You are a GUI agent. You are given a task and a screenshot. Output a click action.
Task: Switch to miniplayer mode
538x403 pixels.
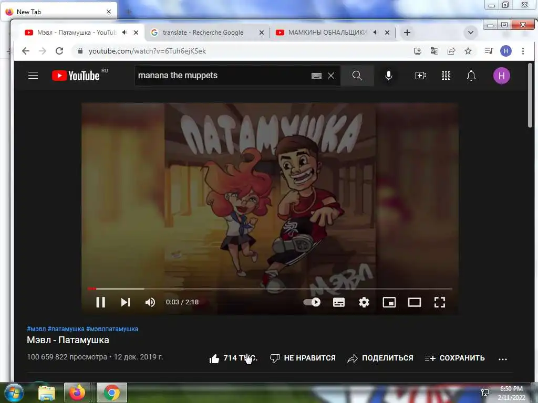pyautogui.click(x=389, y=302)
